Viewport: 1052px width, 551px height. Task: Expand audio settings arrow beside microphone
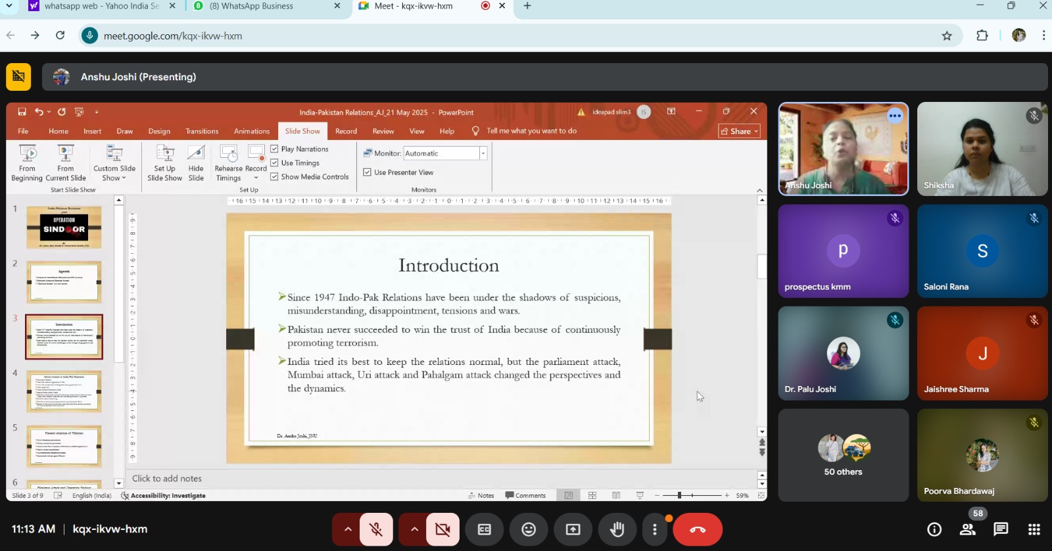[348, 529]
